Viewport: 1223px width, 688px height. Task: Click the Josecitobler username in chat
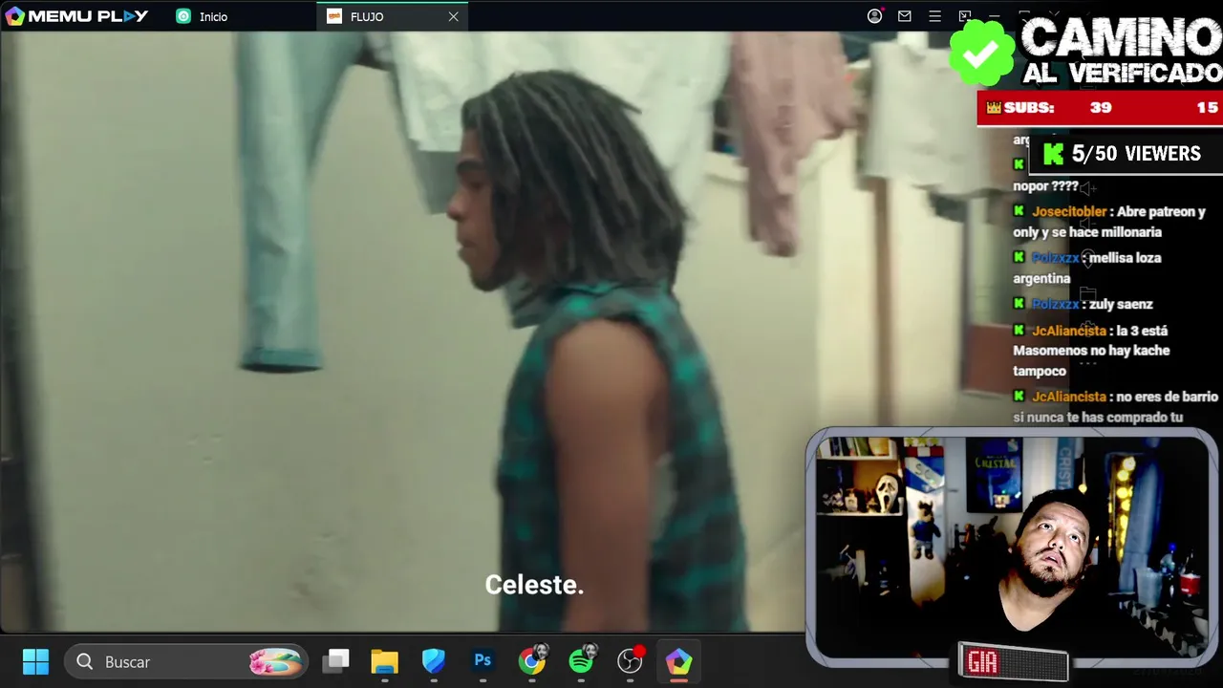point(1069,211)
